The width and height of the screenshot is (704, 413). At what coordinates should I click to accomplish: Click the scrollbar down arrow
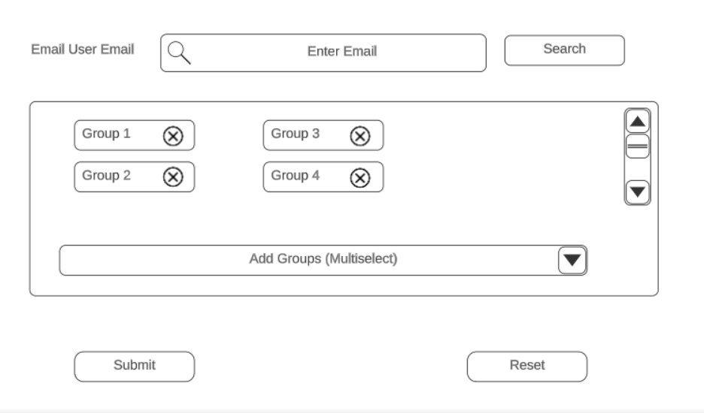pyautogui.click(x=638, y=191)
